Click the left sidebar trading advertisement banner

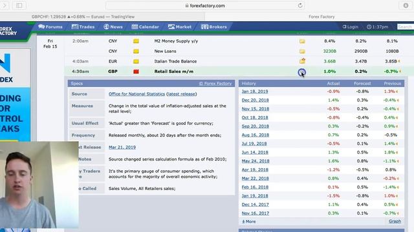pos(16,95)
